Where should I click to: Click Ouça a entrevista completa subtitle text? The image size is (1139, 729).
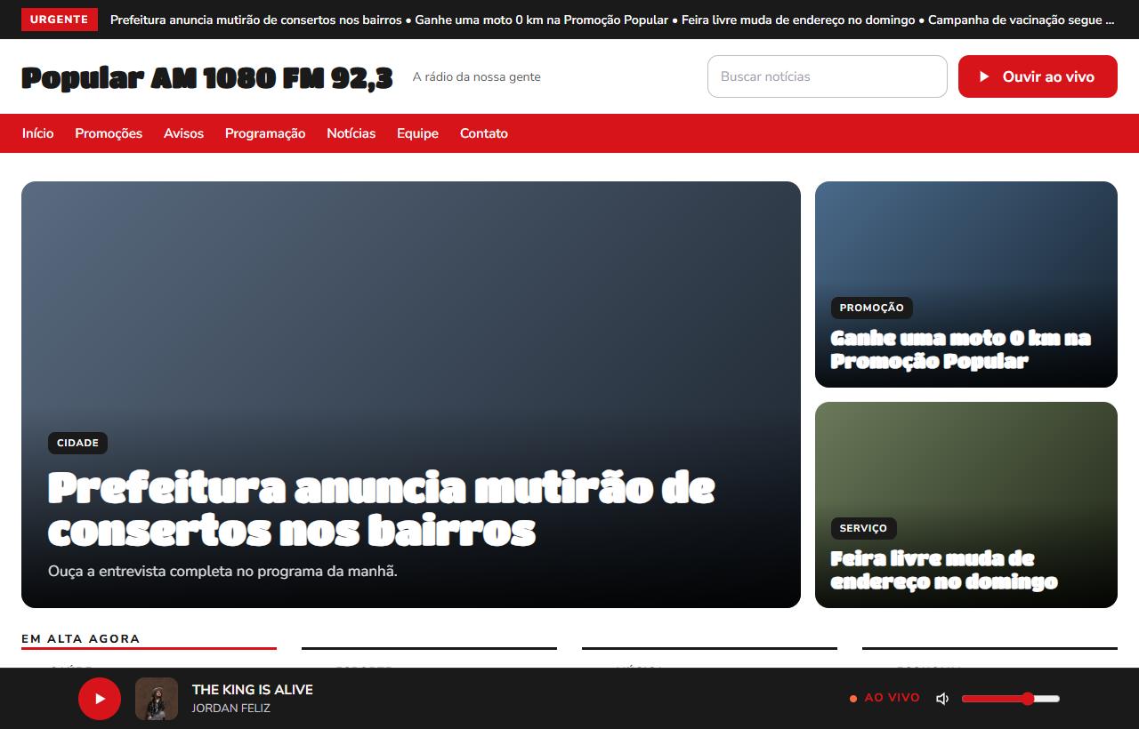(x=222, y=571)
